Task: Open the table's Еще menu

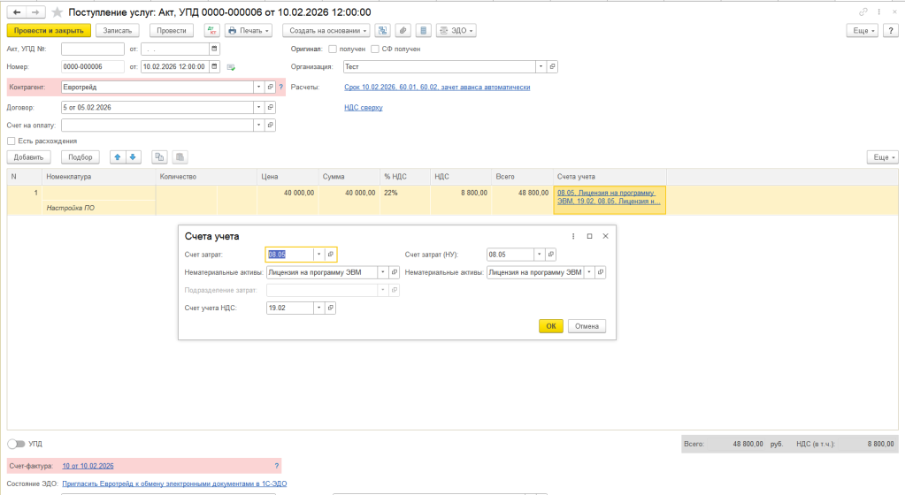Action: click(883, 157)
